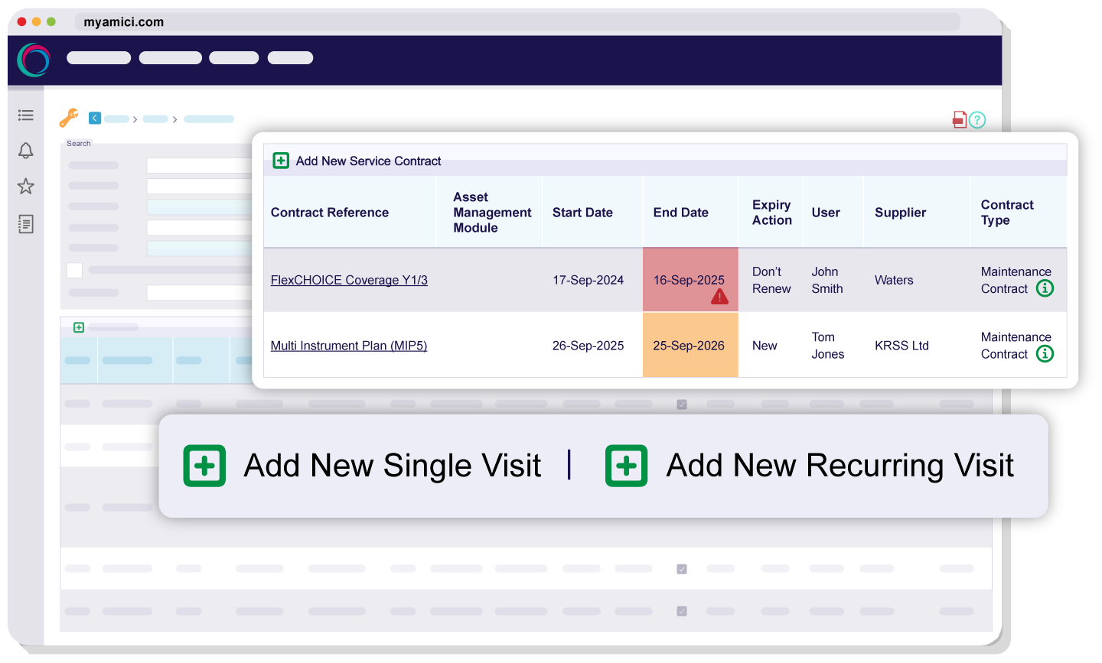Click the orange wrench icon

[69, 118]
